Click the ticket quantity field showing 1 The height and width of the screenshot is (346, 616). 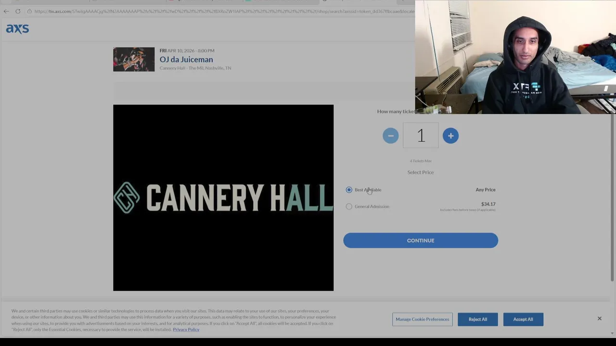coord(421,136)
